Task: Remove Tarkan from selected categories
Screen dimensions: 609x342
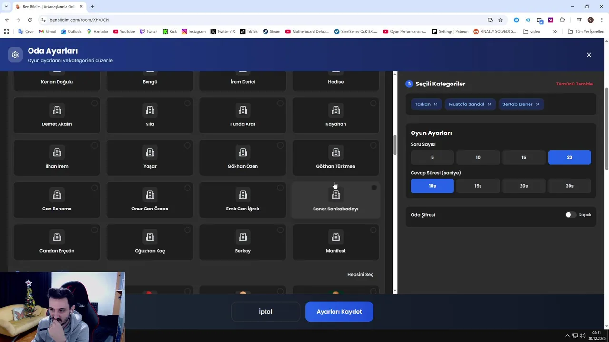Action: [435, 104]
